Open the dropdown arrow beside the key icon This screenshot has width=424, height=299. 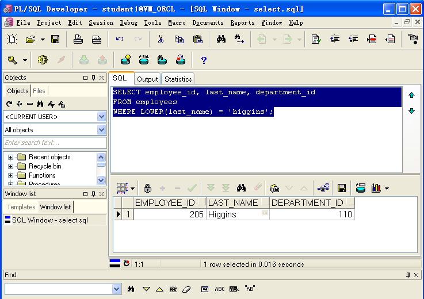tap(25, 60)
